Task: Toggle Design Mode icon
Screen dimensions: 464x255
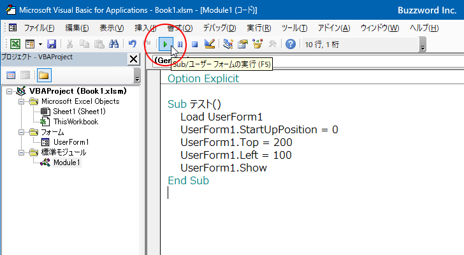Action: point(210,45)
